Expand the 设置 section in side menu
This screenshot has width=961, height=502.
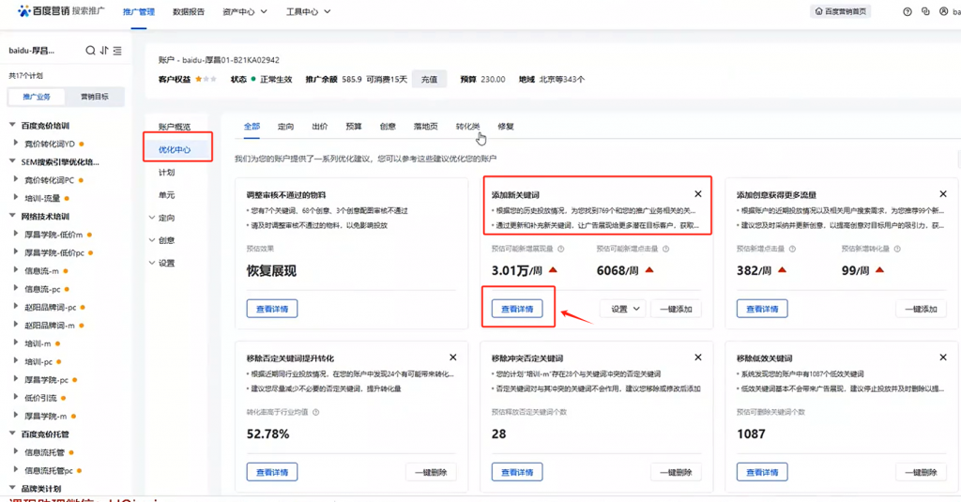152,263
